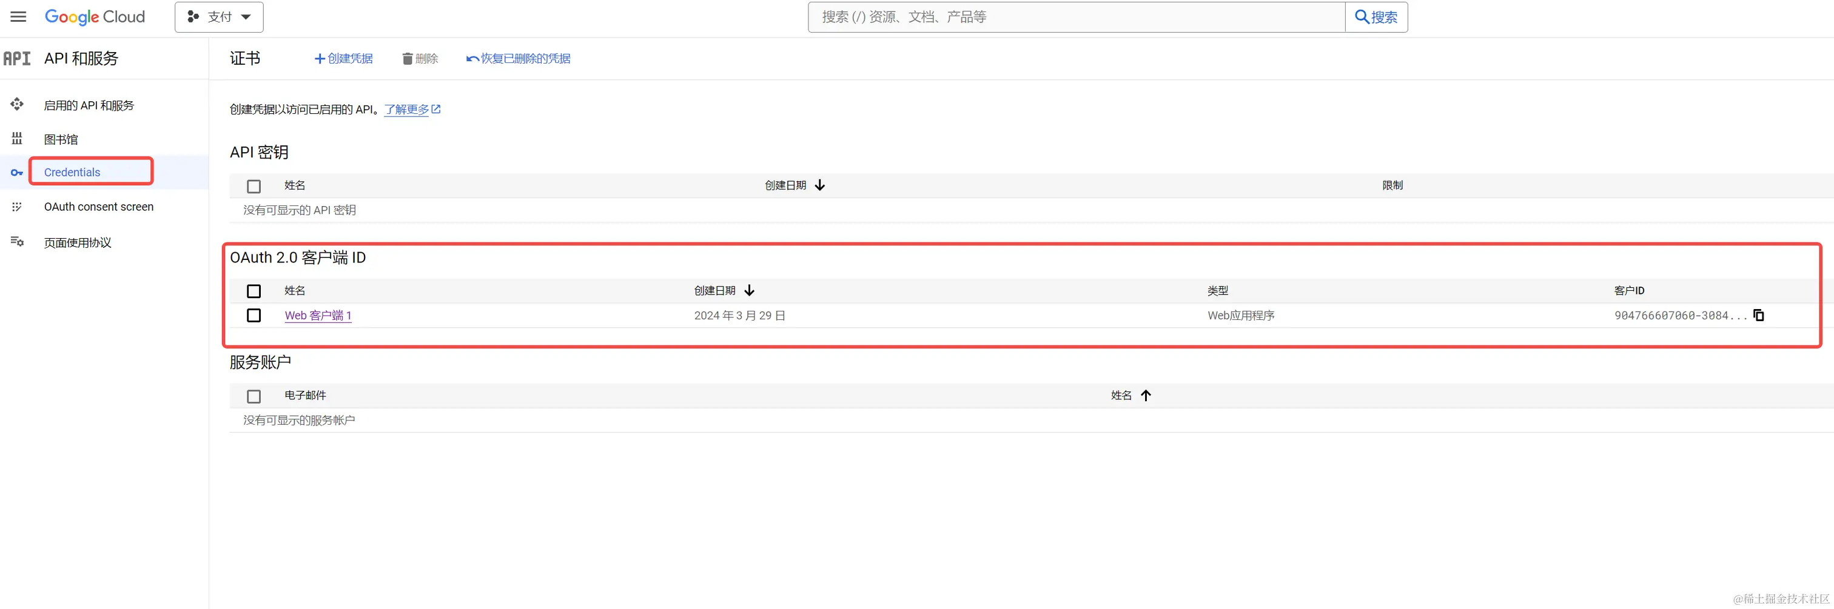
Task: Click the 搜索 search button
Action: point(1376,17)
